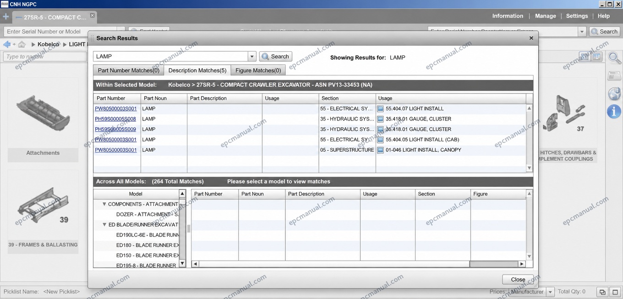Open part PW80500003S001 in 55.404.07 LIGHT INSTALL row
Screen dimensions: 623x299
116,109
